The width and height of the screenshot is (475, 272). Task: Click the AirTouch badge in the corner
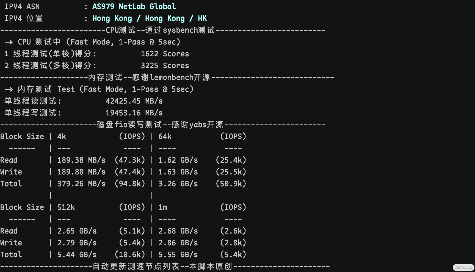pos(463,267)
